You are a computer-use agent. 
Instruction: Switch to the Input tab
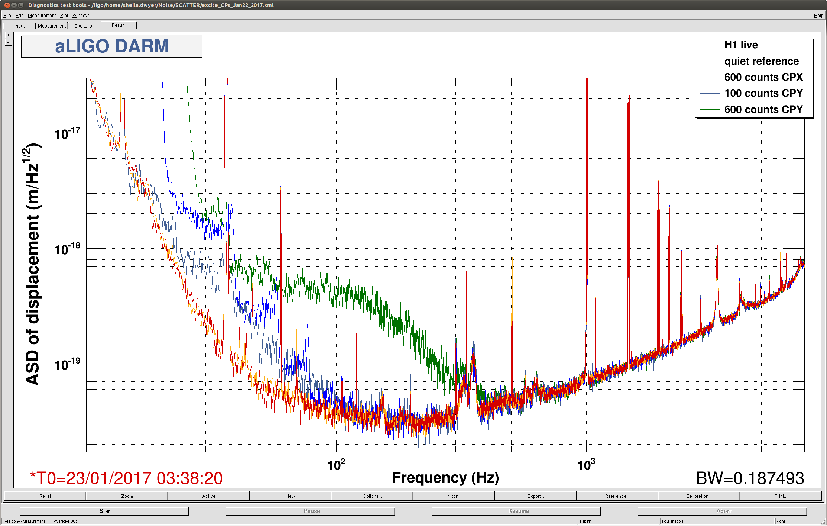(20, 26)
